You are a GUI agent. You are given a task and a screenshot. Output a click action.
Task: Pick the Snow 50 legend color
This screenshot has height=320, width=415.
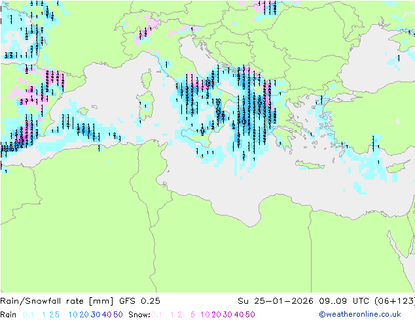[250, 315]
